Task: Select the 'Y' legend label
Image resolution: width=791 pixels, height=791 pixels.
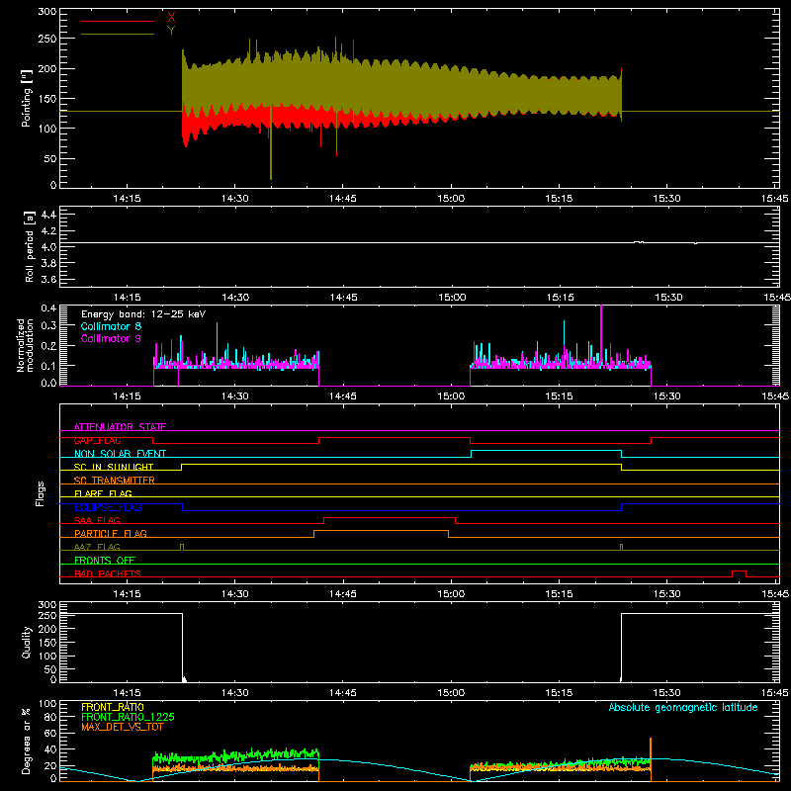Action: click(x=171, y=30)
